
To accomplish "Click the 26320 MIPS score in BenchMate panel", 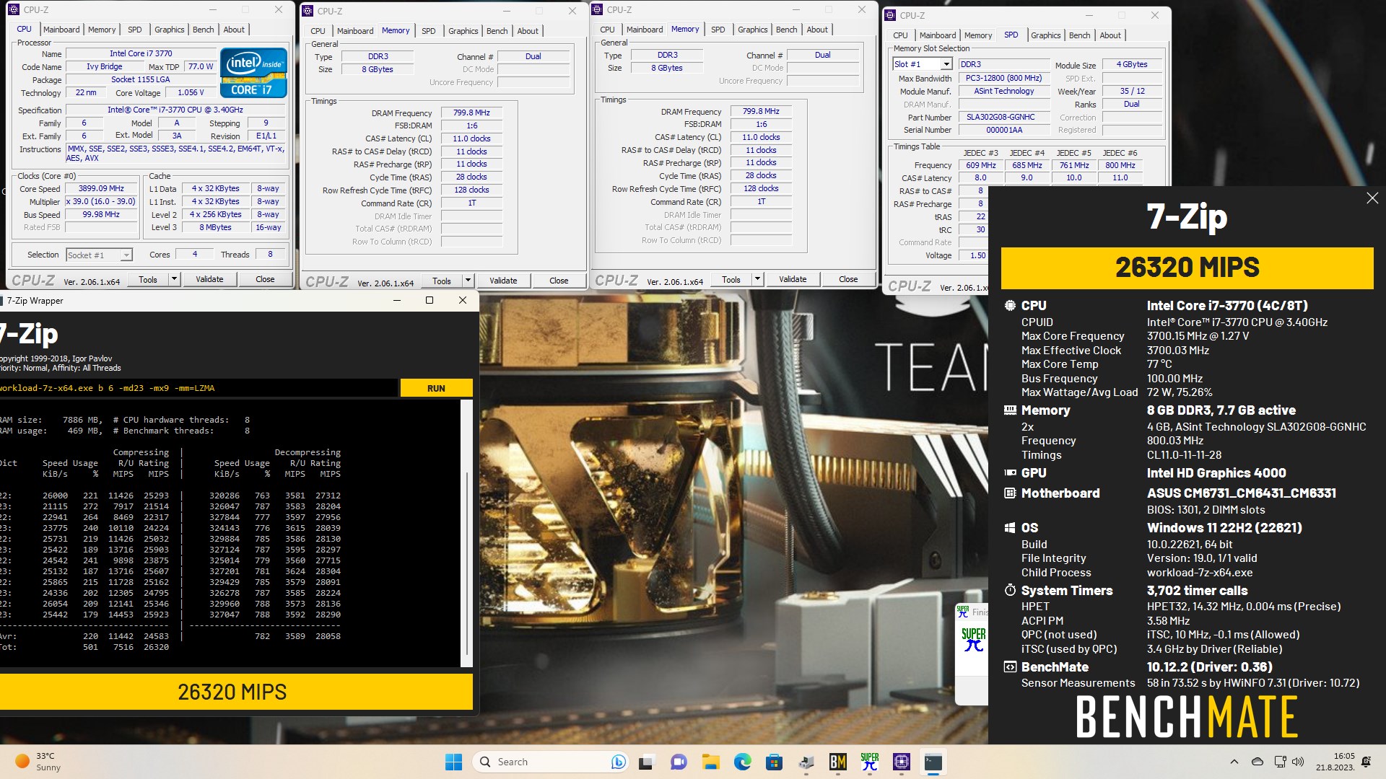I will (x=1187, y=268).
